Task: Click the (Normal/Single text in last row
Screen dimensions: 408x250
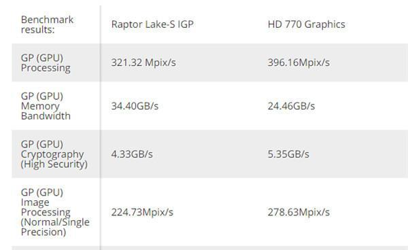Action: [55, 222]
